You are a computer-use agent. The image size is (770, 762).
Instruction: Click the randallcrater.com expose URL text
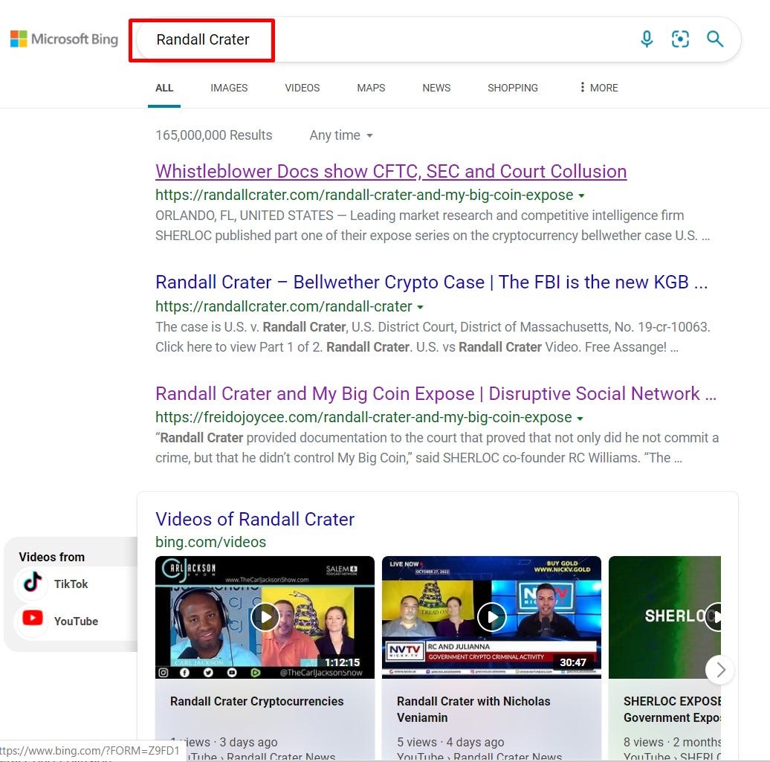point(364,195)
